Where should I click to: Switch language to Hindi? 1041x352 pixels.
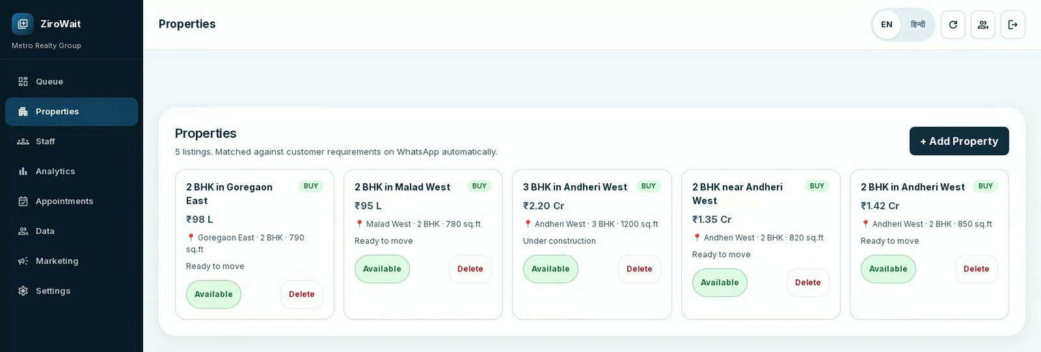click(918, 25)
